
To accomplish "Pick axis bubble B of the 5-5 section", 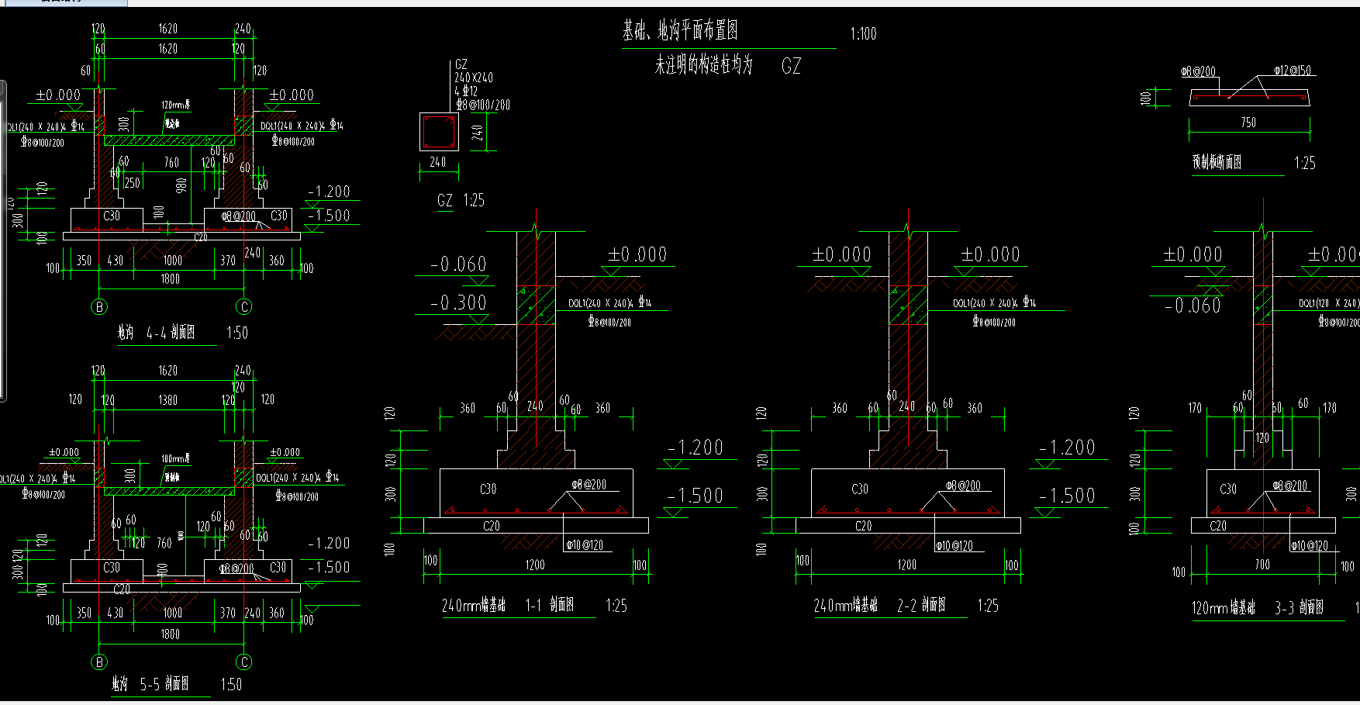I will pyautogui.click(x=99, y=662).
